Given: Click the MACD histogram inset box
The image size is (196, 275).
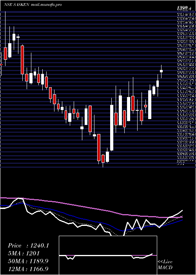Looking at the screenshot, I should [108, 255].
